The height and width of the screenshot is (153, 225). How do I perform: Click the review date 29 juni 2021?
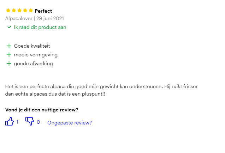(x=50, y=18)
